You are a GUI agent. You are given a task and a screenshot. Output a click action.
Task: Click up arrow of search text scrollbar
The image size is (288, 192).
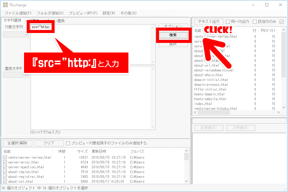152,28
